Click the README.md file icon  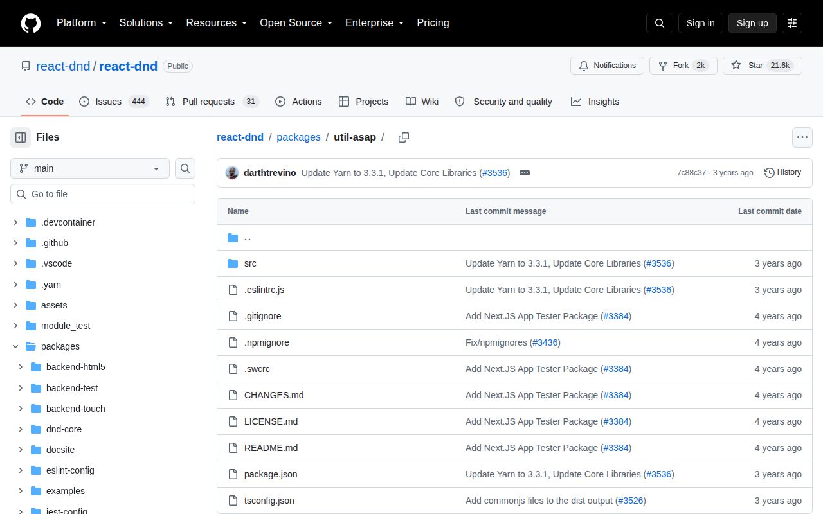(x=233, y=448)
